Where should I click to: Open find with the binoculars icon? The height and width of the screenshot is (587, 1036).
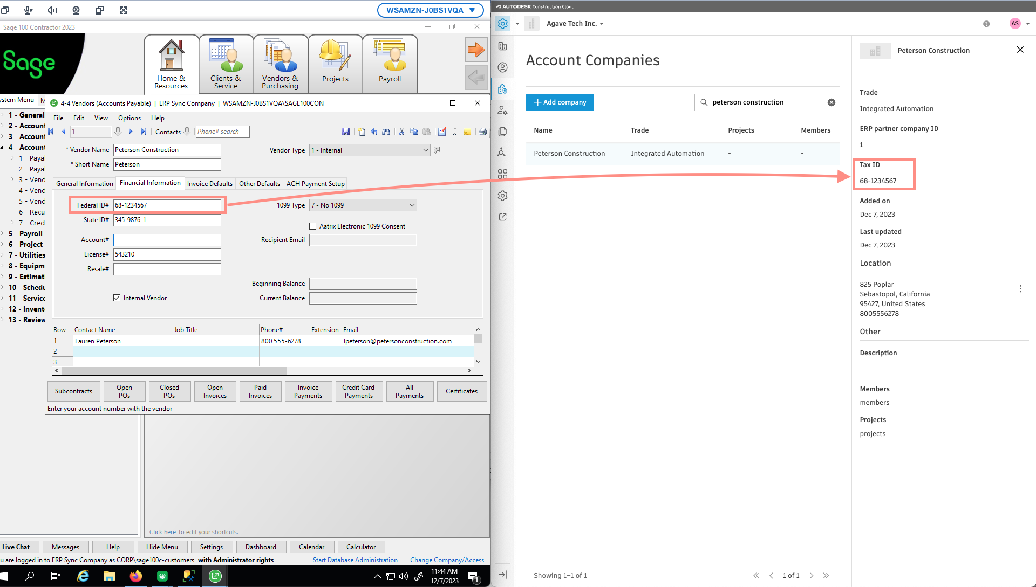(386, 132)
